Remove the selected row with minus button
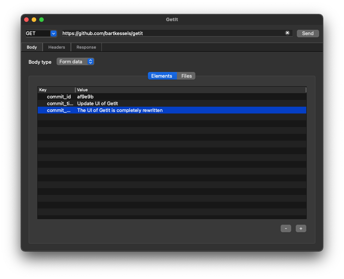 tap(286, 228)
